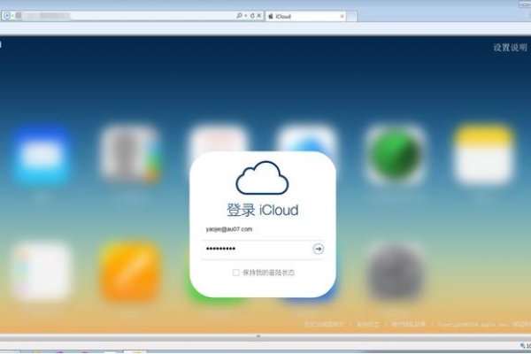This screenshot has width=531, height=354.
Task: Click the site security shield icon
Action: (7, 16)
